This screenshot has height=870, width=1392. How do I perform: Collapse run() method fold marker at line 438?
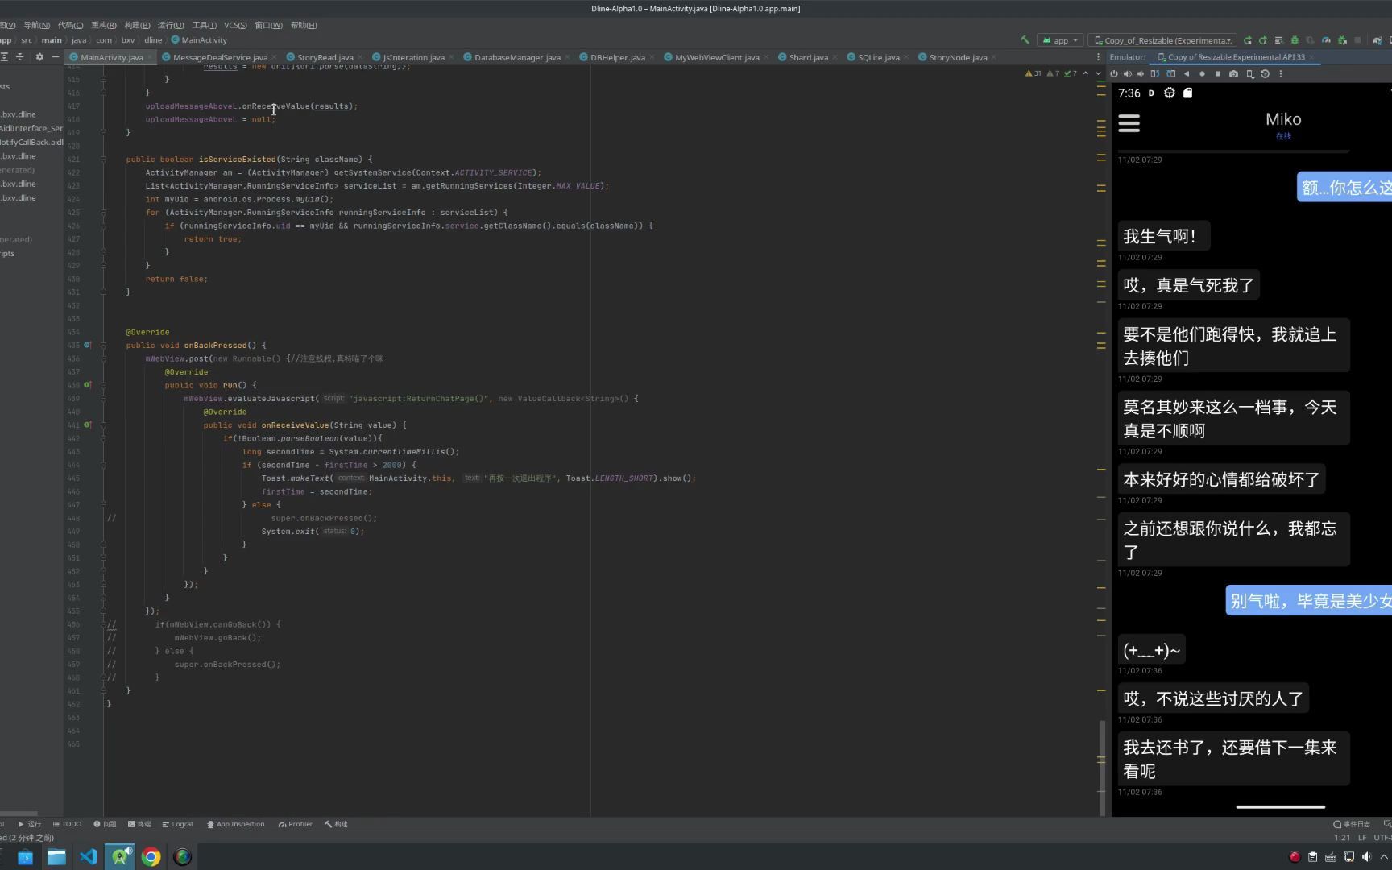point(103,385)
